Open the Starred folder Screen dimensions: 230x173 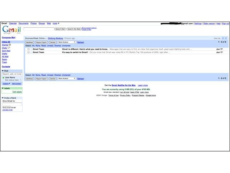[5, 45]
